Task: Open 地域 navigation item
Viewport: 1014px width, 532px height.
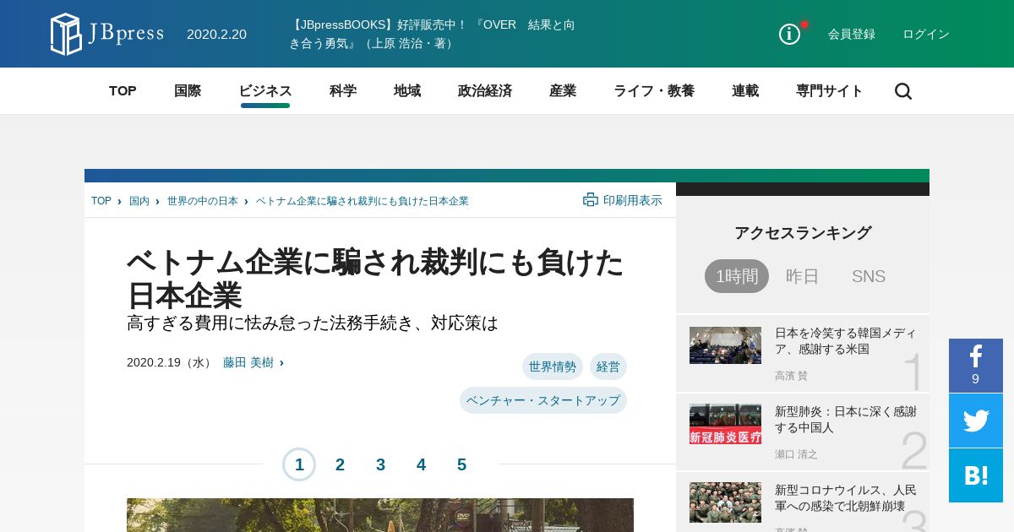Action: [407, 91]
